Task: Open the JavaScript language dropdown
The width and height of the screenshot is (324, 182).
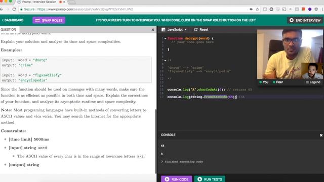Action: tap(174, 29)
